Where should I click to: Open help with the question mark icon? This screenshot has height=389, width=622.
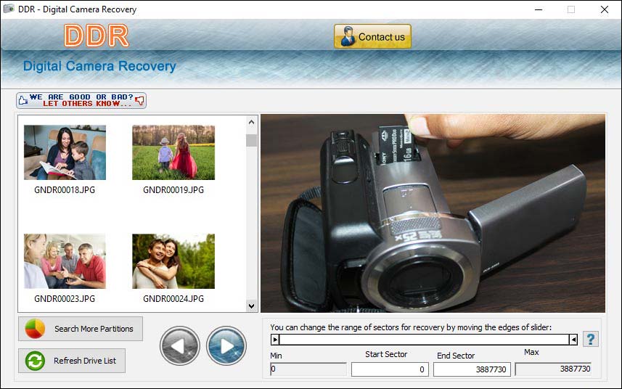(591, 339)
